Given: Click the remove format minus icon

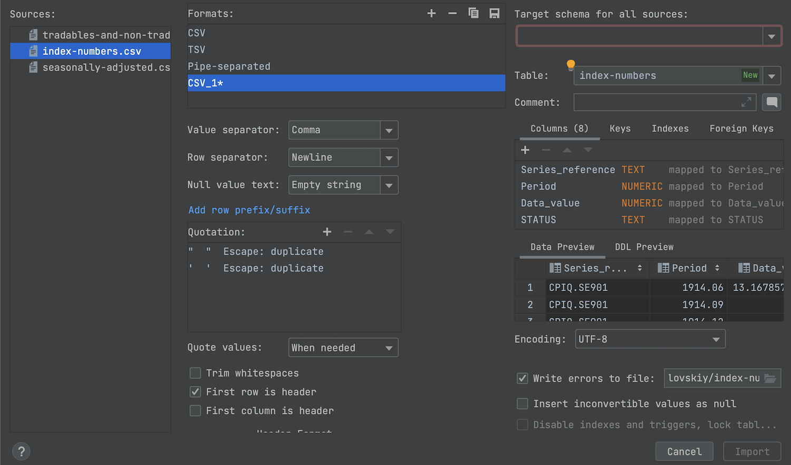Looking at the screenshot, I should point(452,13).
